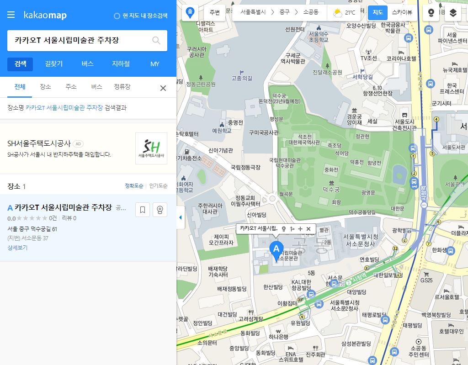Viewport: 468px width, 365px height.
Task: Click the 소공동 주민센터 icon
Action: (x=419, y=342)
